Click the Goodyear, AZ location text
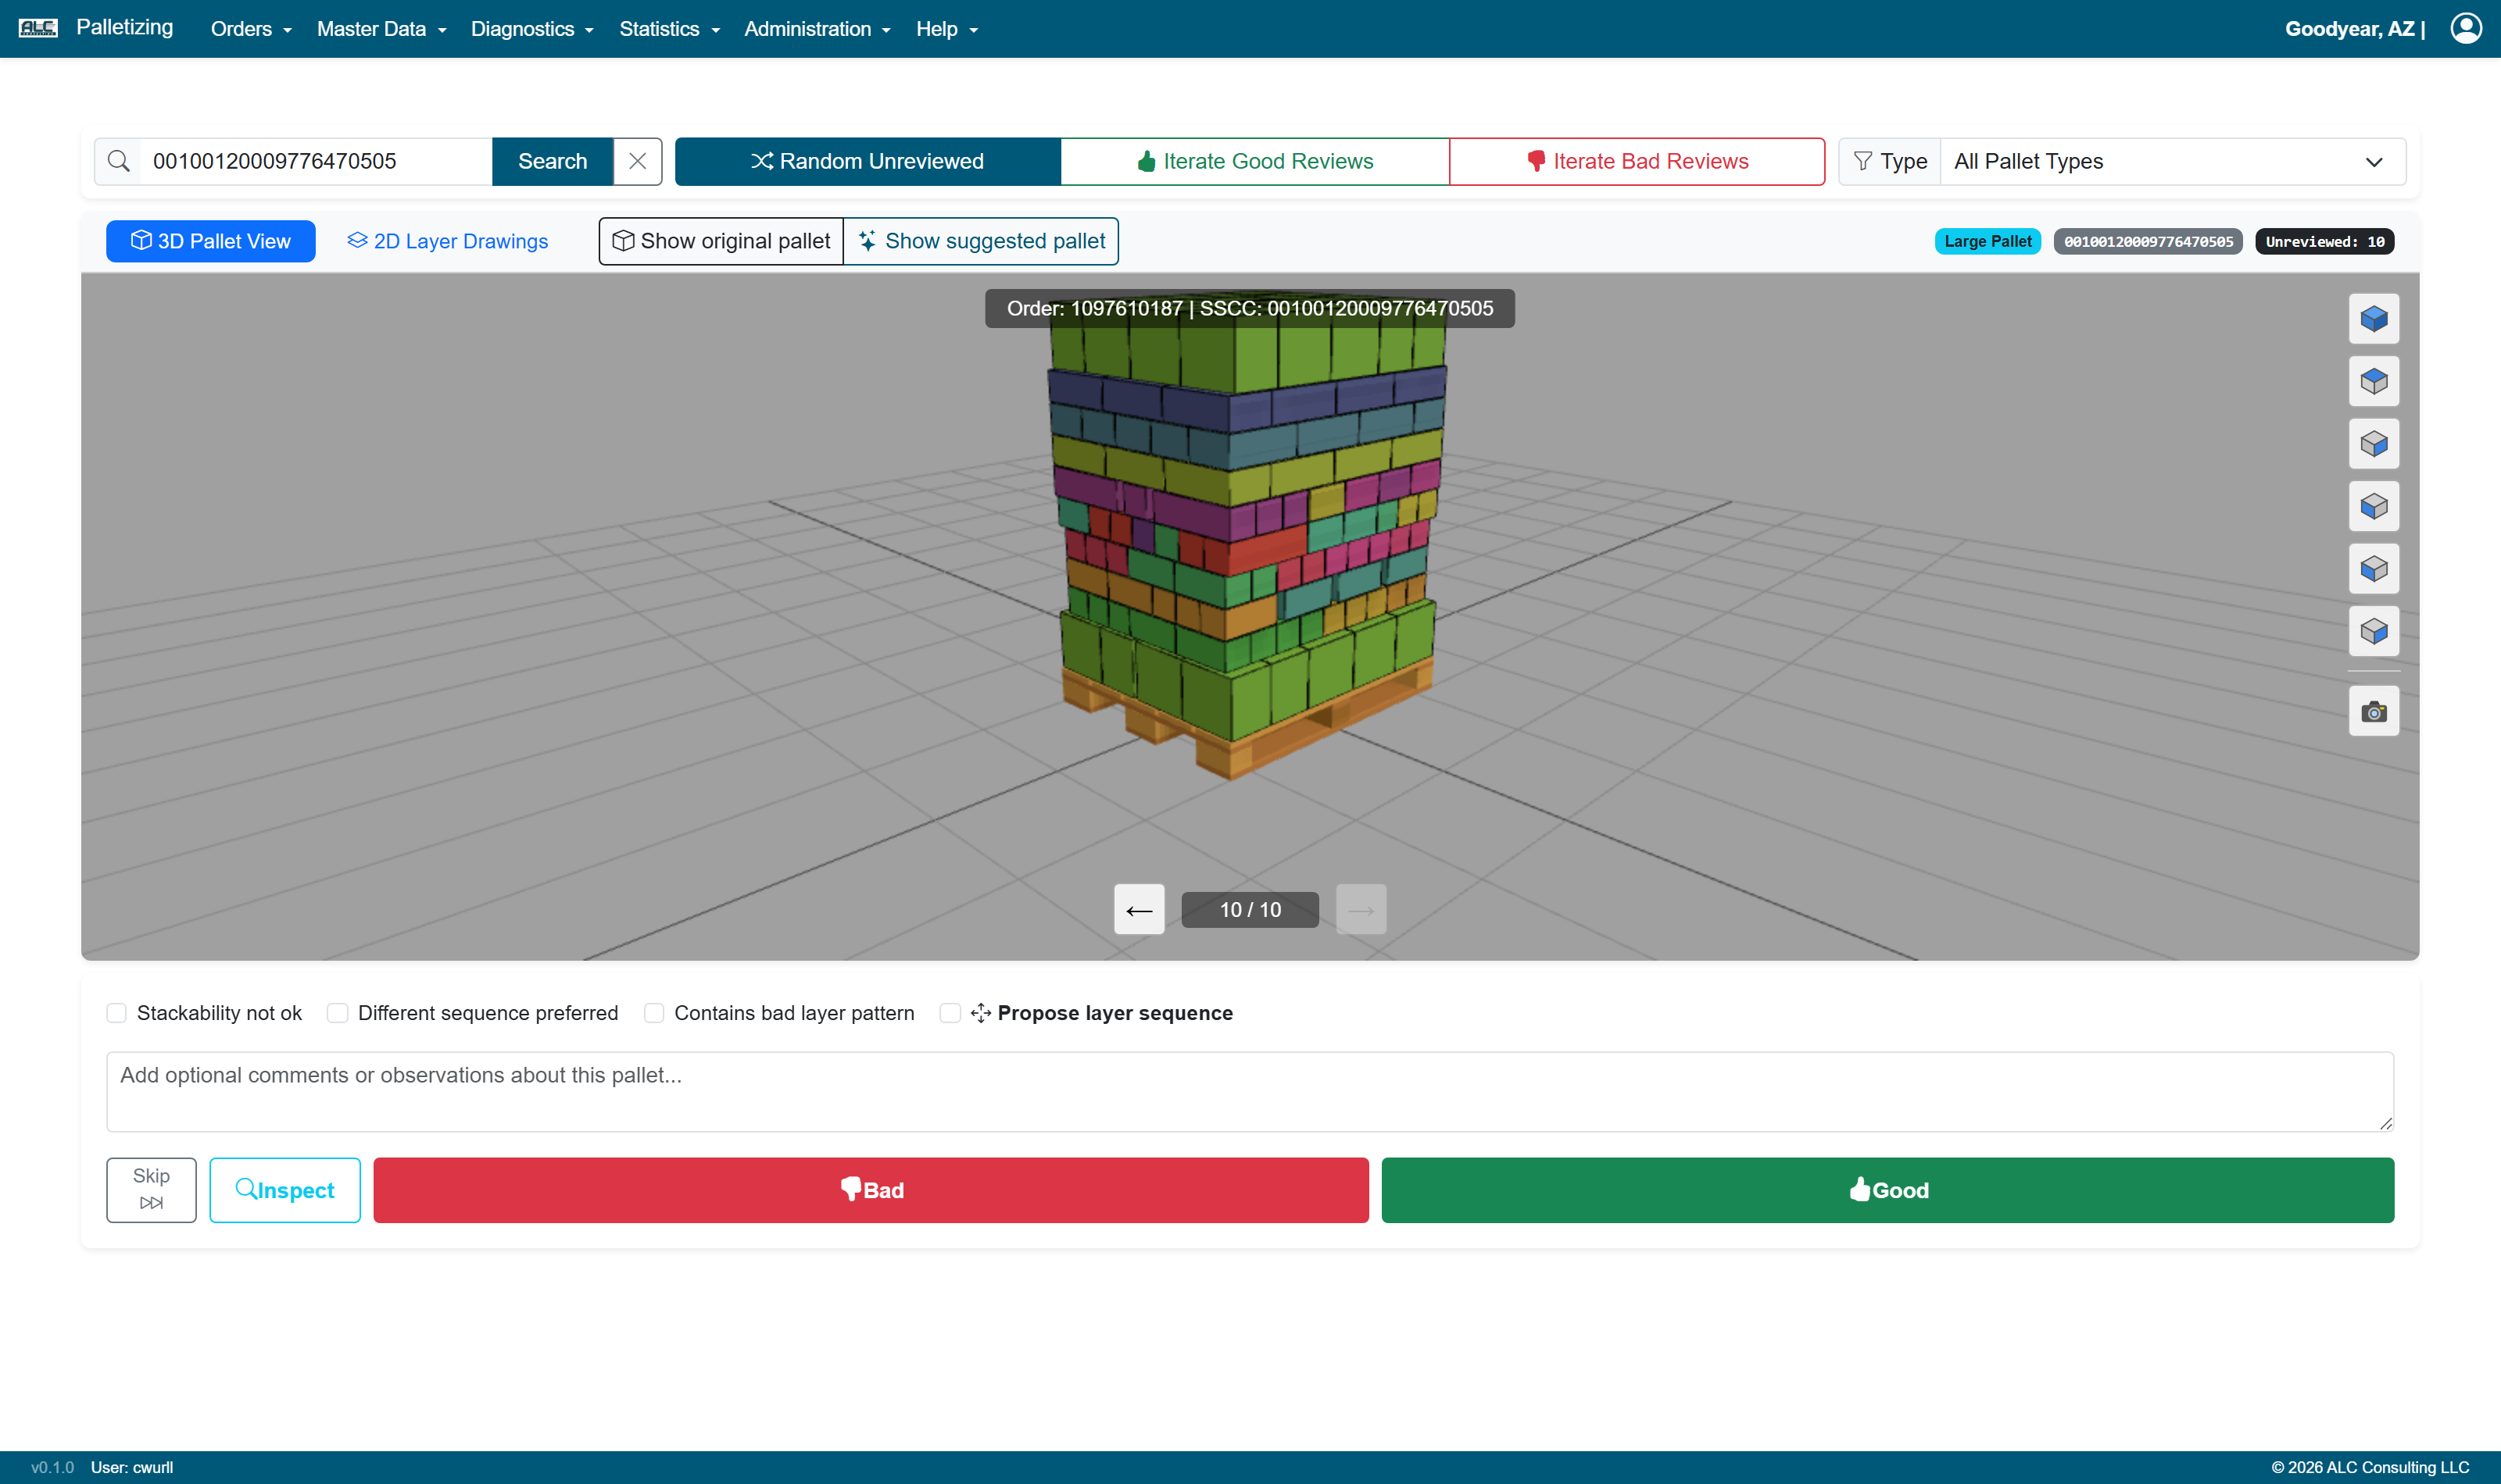This screenshot has height=1484, width=2501. [2349, 29]
